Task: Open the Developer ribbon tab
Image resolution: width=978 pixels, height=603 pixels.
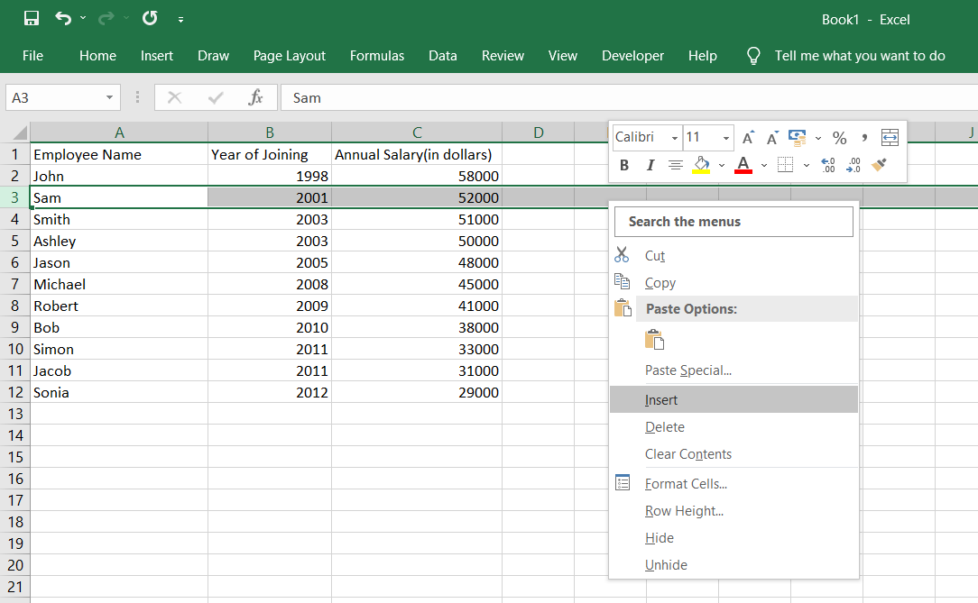Action: point(632,56)
